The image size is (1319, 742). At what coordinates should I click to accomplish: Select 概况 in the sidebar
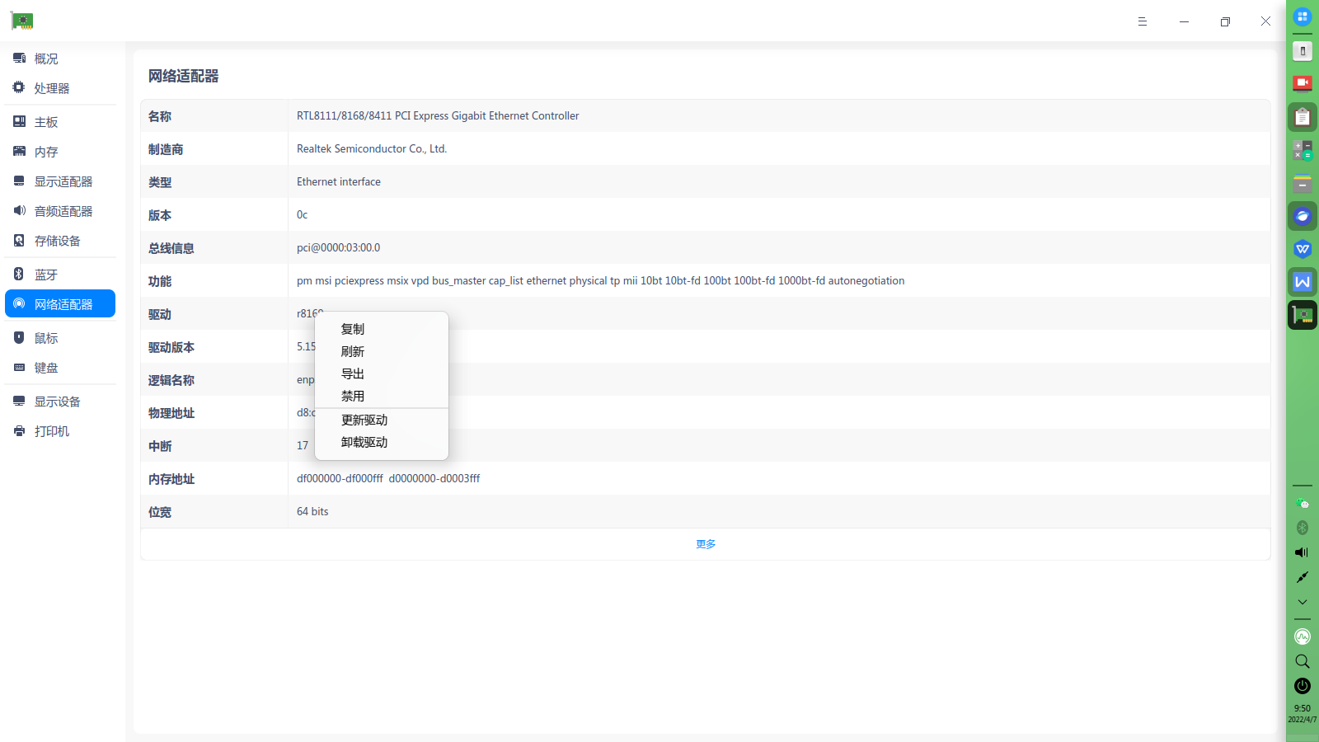tap(60, 59)
